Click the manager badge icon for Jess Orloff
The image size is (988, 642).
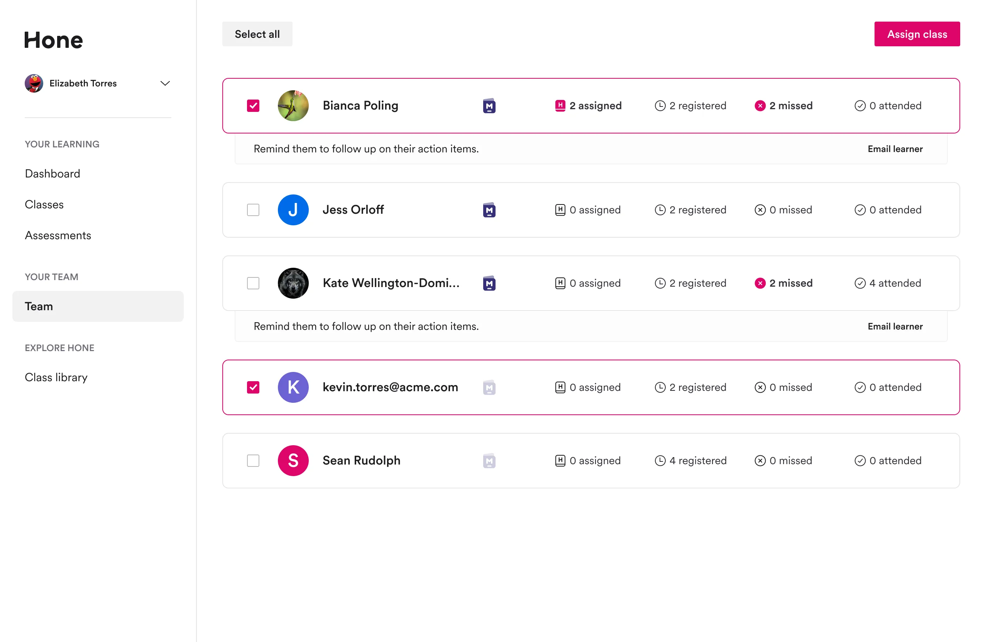click(x=489, y=210)
